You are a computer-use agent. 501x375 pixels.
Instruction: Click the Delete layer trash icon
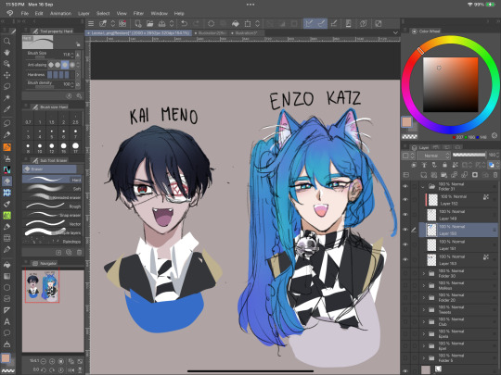point(495,175)
